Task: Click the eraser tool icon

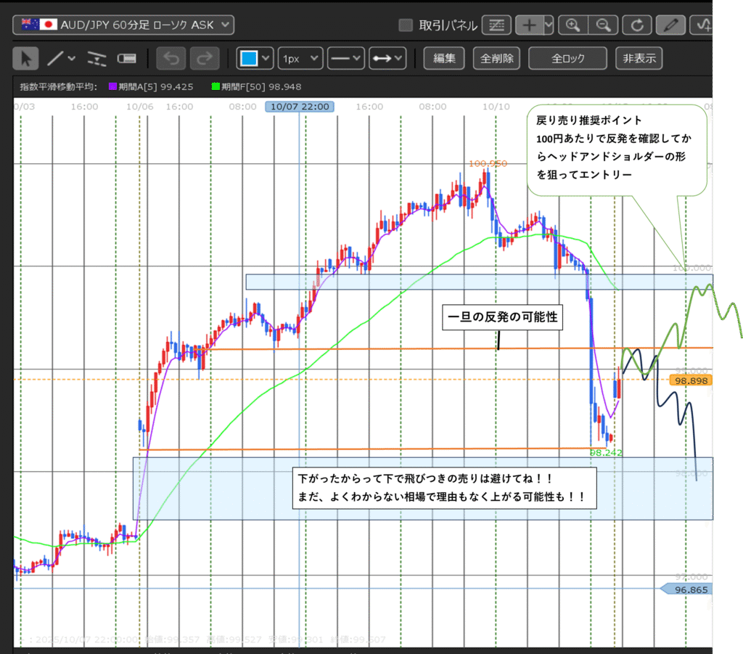Action: click(127, 58)
